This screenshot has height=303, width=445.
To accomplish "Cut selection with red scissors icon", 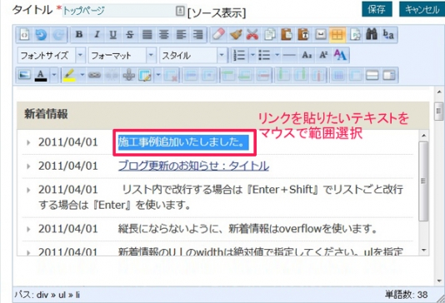I will click(252, 35).
